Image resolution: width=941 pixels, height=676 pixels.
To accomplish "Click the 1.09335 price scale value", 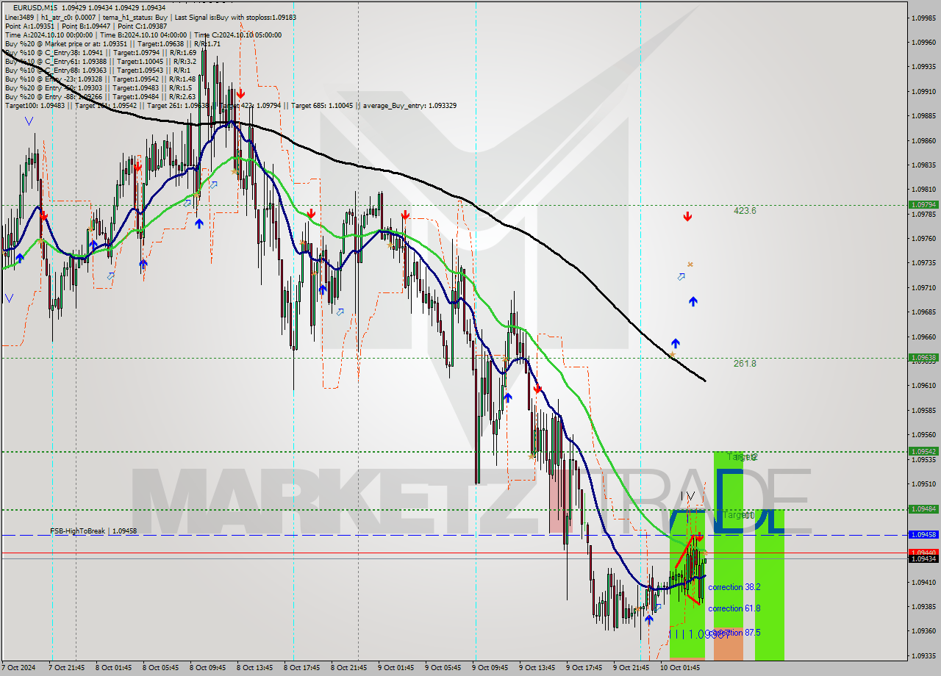I will pos(923,656).
